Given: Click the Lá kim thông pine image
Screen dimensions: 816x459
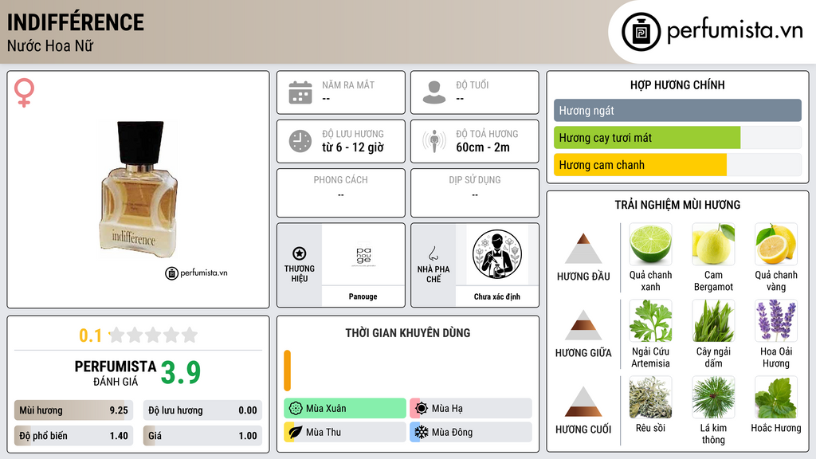Looking at the screenshot, I should pos(713,397).
